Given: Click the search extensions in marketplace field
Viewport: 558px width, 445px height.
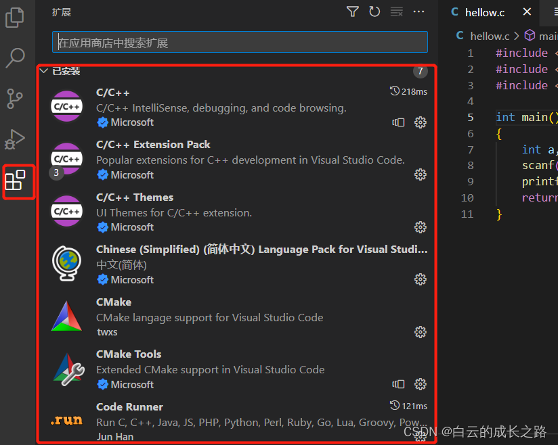Looking at the screenshot, I should [x=240, y=43].
